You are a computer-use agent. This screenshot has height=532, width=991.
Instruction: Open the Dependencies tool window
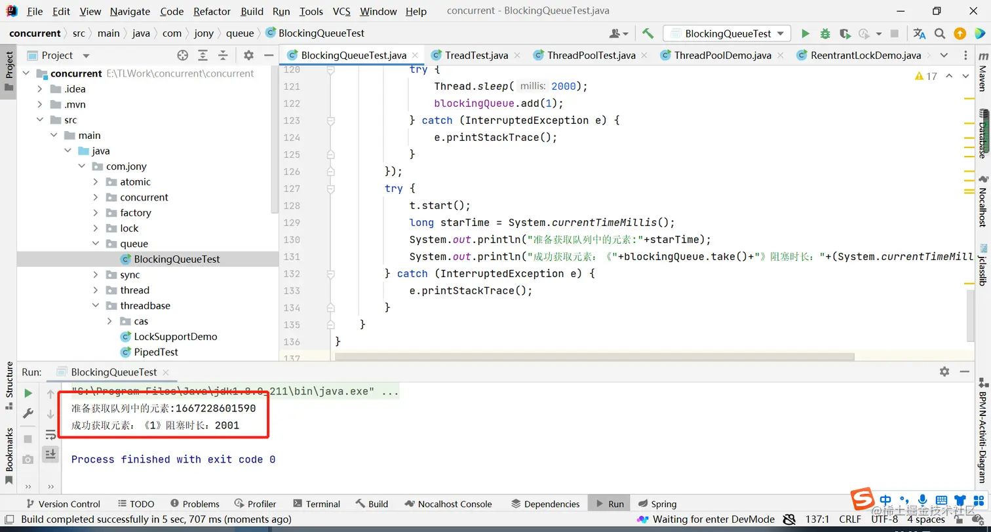(545, 504)
